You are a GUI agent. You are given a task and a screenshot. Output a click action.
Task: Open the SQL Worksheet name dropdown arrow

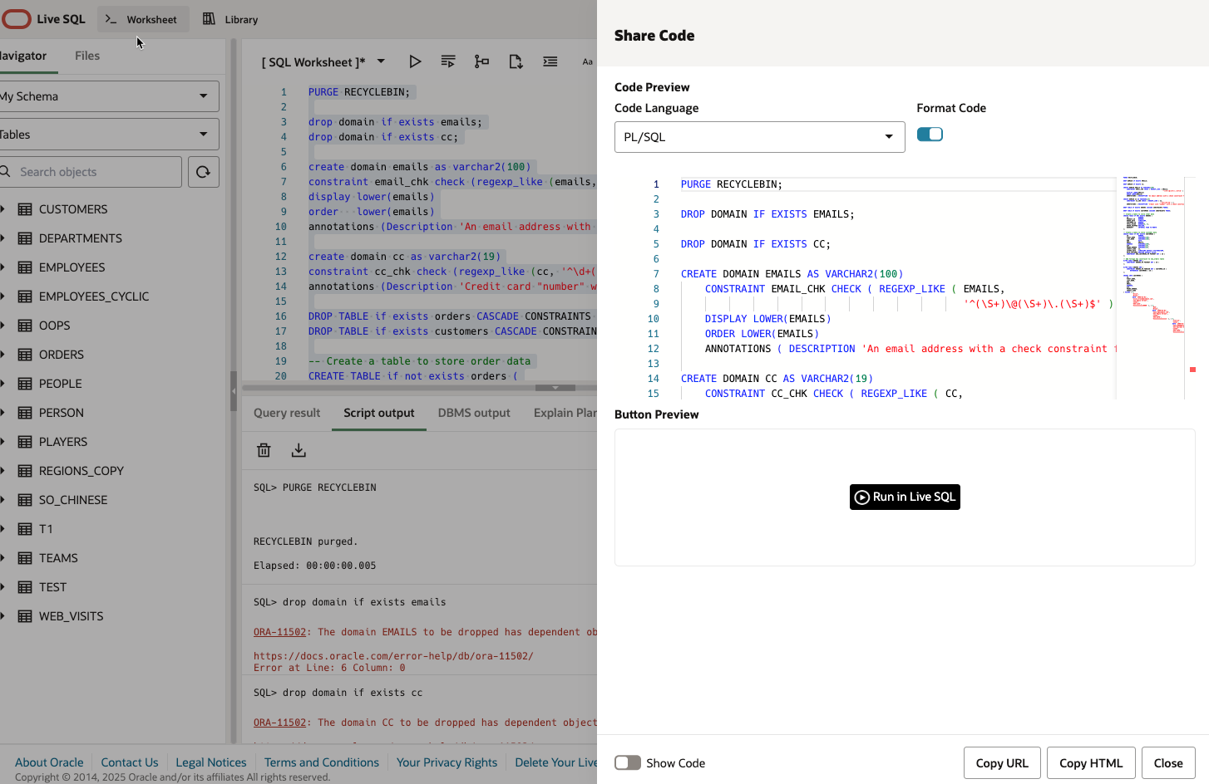(381, 61)
